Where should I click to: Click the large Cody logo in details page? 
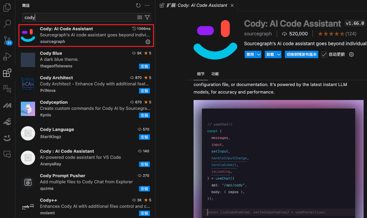(x=215, y=40)
